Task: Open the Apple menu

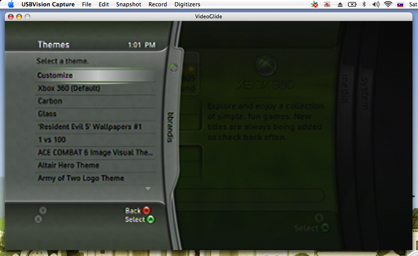Action: coord(11,4)
